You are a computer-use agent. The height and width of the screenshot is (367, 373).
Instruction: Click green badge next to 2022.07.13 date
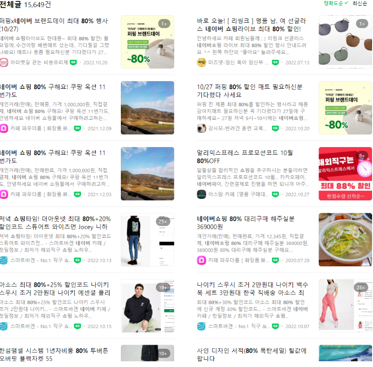click(275, 63)
